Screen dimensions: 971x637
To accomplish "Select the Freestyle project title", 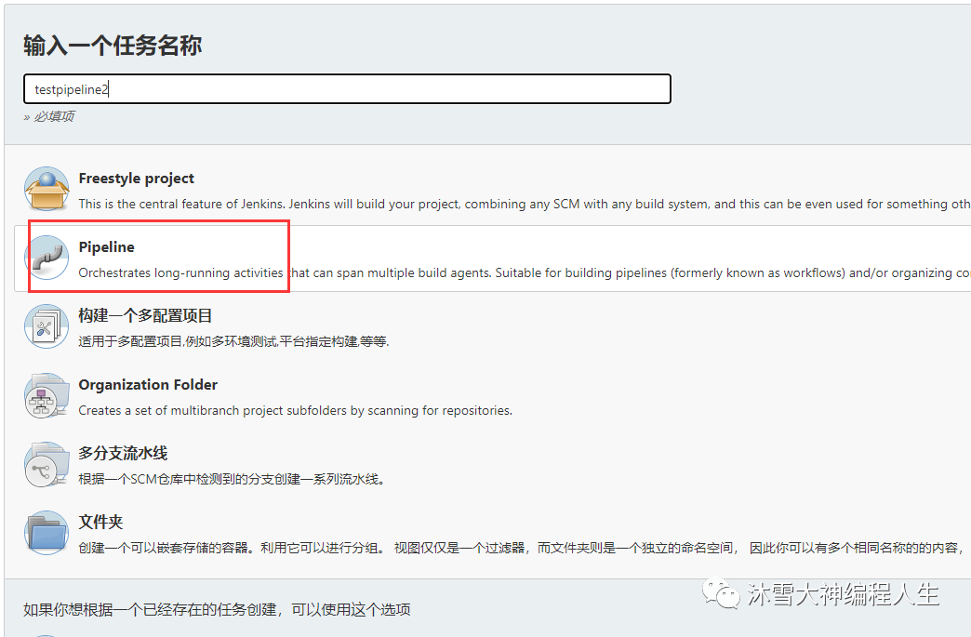I will pyautogui.click(x=136, y=179).
